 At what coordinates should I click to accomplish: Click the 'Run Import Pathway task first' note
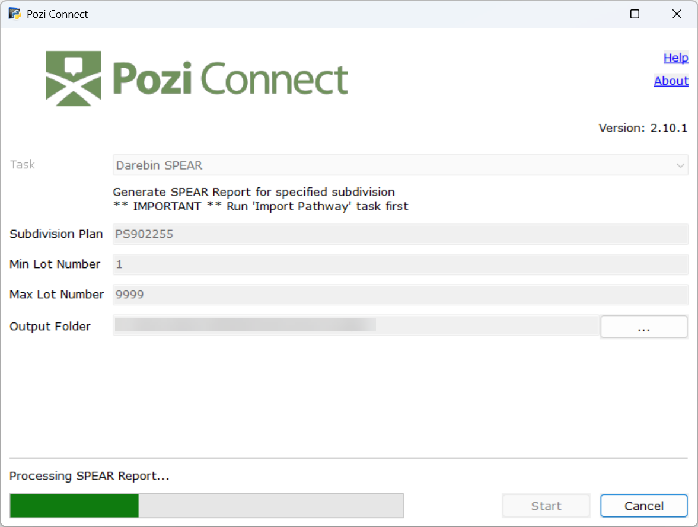(260, 206)
